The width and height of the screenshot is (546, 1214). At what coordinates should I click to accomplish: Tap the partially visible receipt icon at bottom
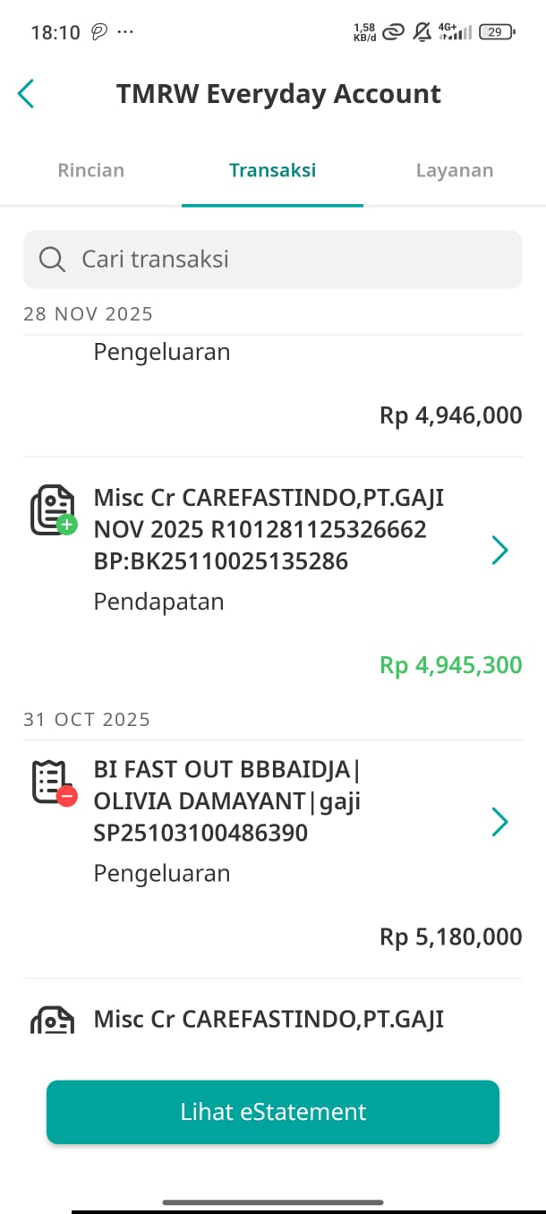tap(53, 1021)
